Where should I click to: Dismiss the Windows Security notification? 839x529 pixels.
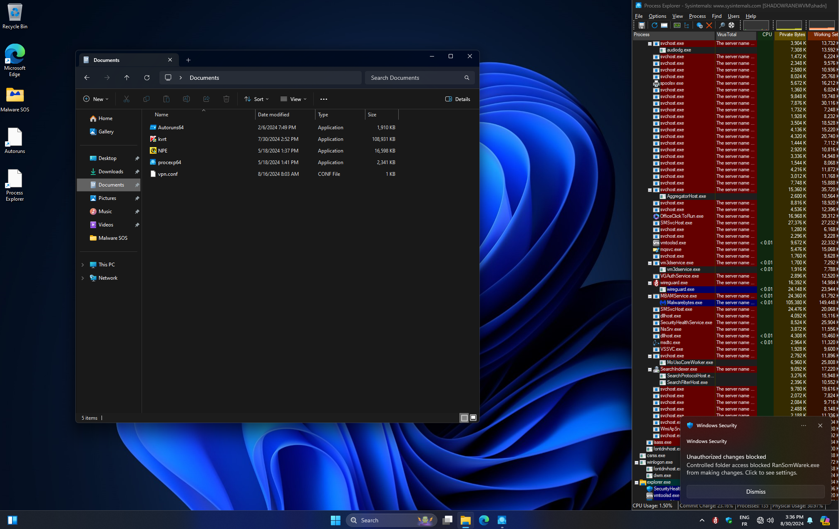755,492
